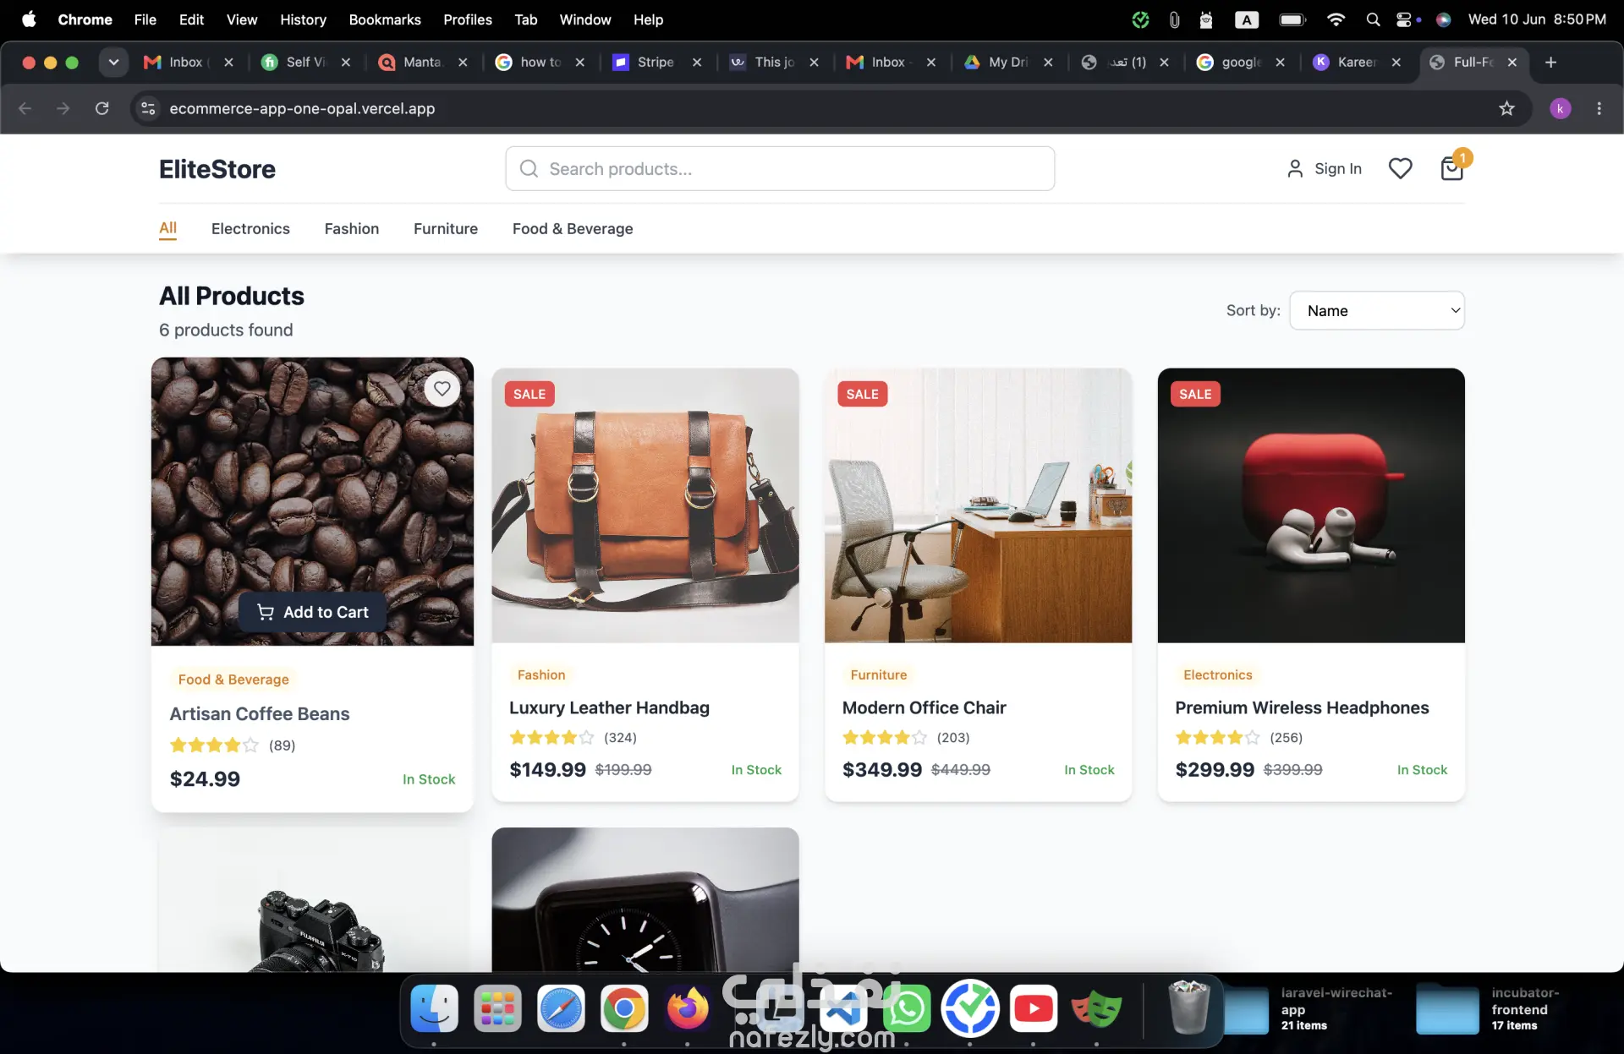1624x1054 pixels.
Task: Expand the tab search chevron
Action: (113, 63)
